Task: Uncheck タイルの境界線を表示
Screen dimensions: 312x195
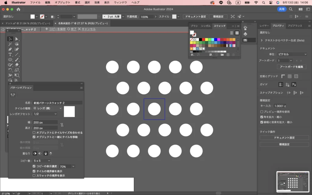Action: point(34,171)
